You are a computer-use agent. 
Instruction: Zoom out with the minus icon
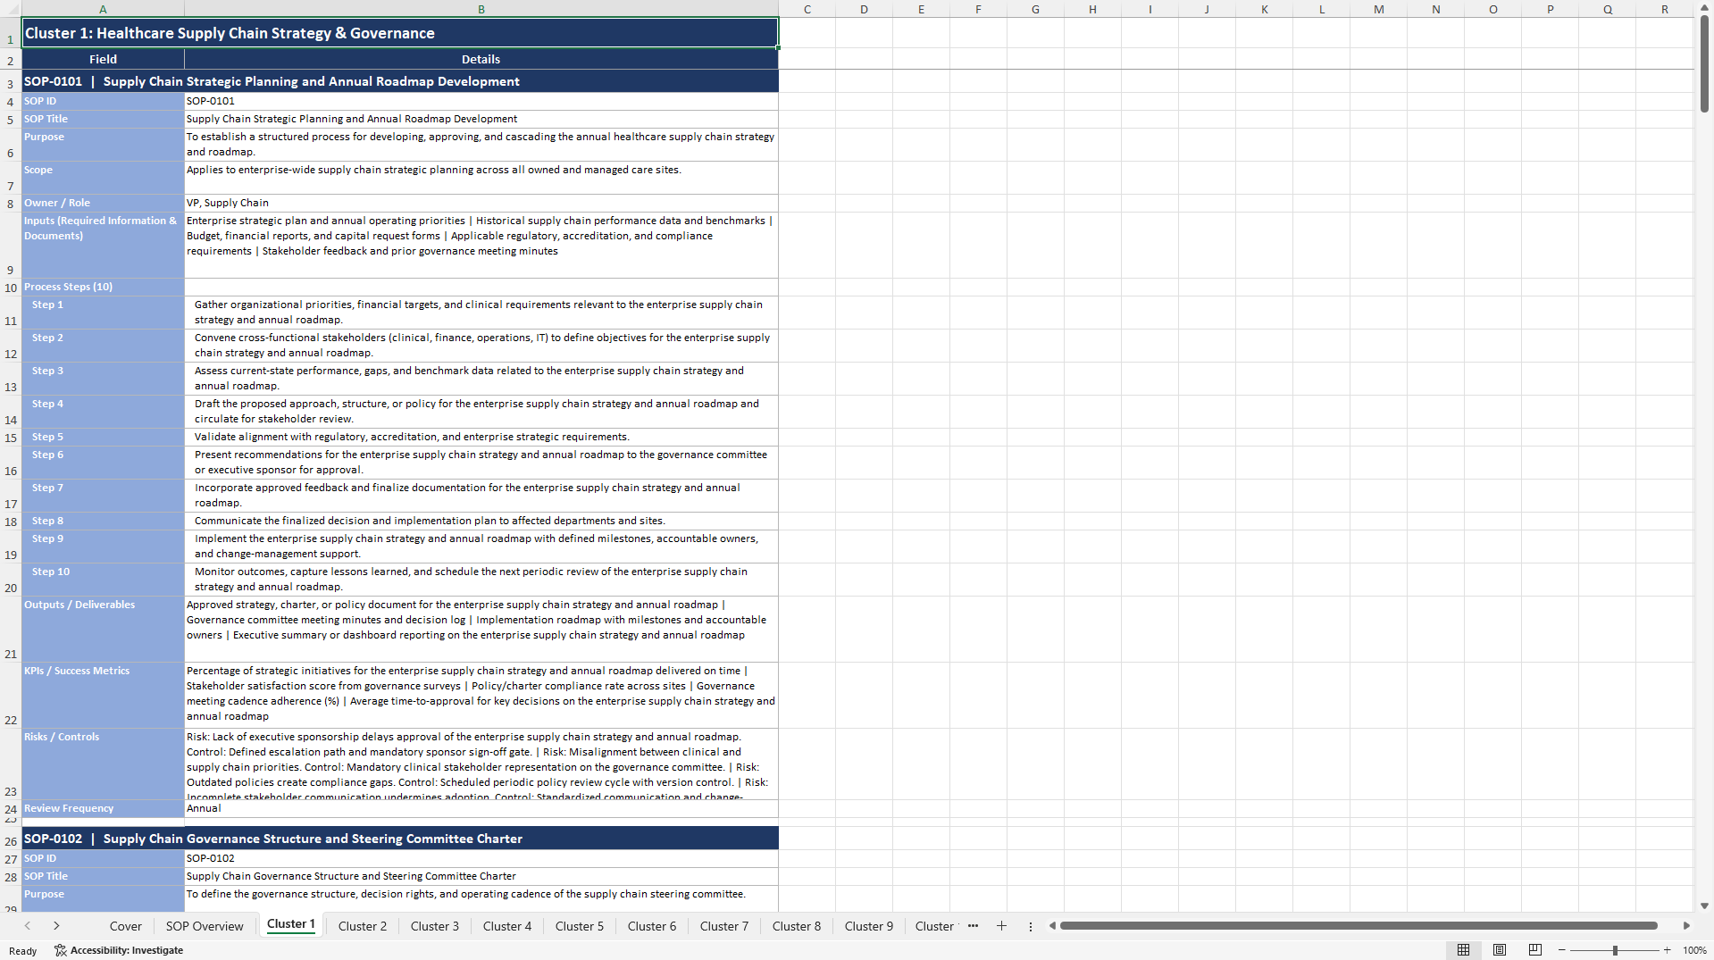(x=1561, y=950)
